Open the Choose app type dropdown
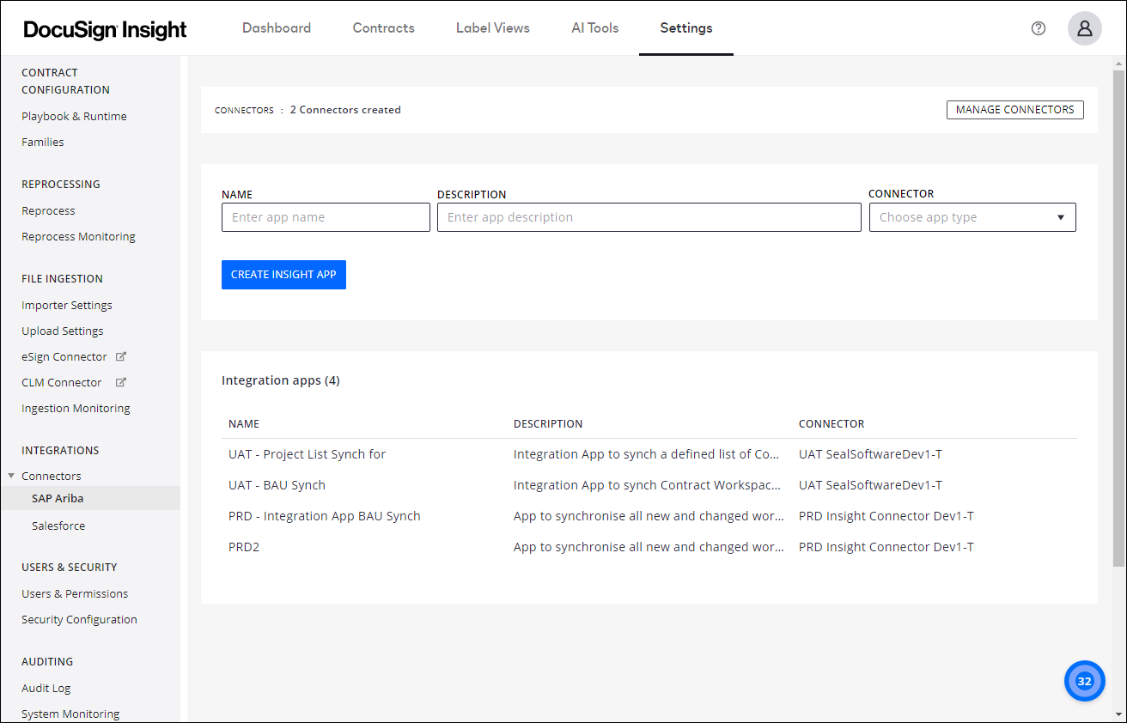Image resolution: width=1127 pixels, height=723 pixels. pos(972,217)
